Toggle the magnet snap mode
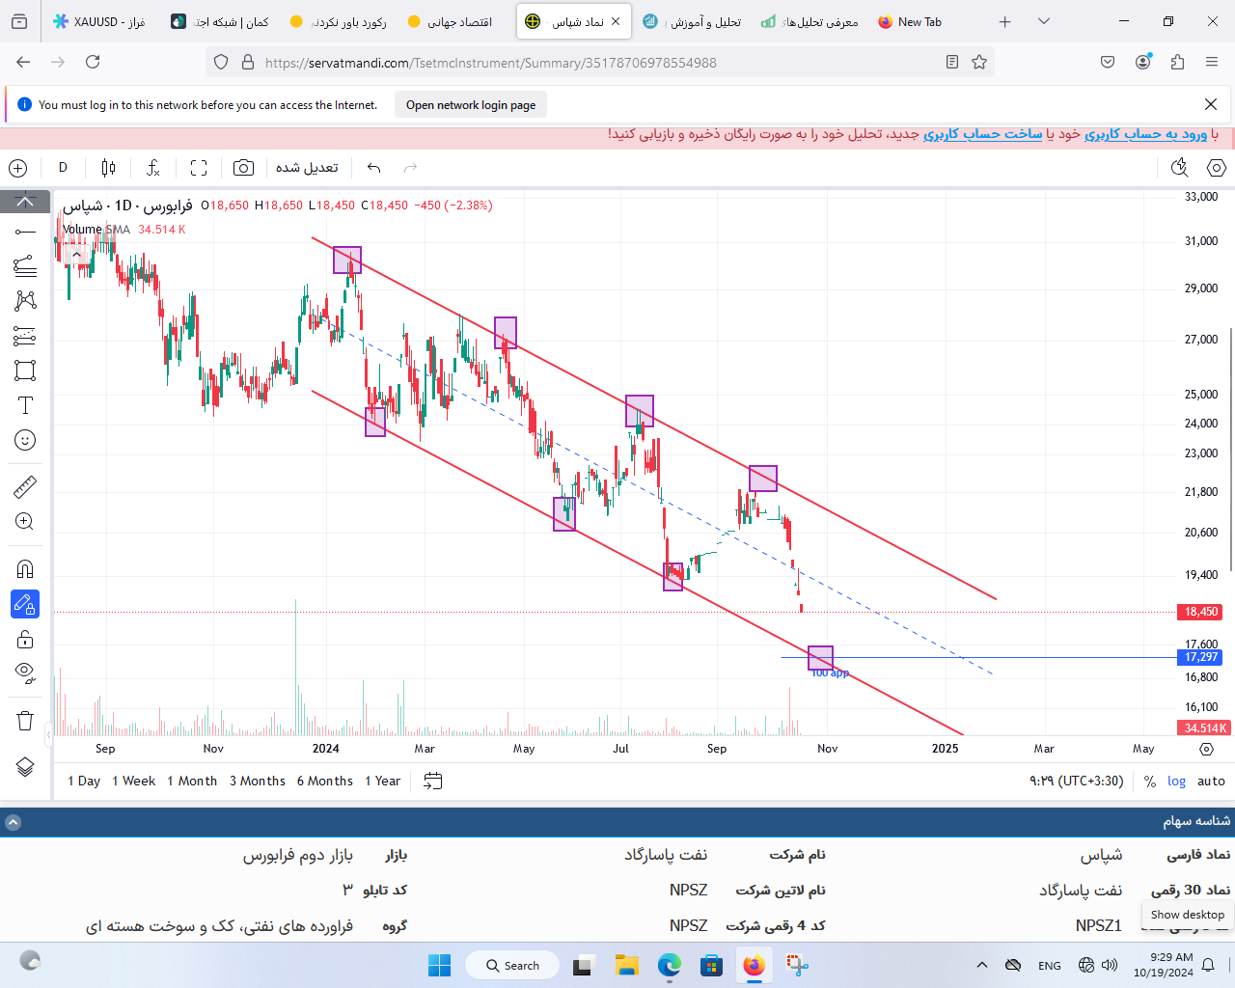 click(25, 569)
